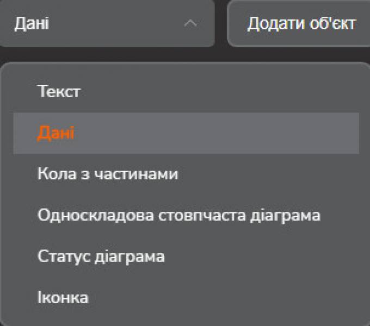Switch type to status diagram entry
This screenshot has width=370, height=326.
click(x=101, y=256)
